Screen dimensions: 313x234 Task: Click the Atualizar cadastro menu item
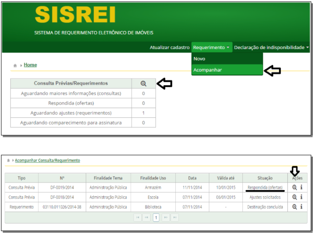click(x=169, y=47)
